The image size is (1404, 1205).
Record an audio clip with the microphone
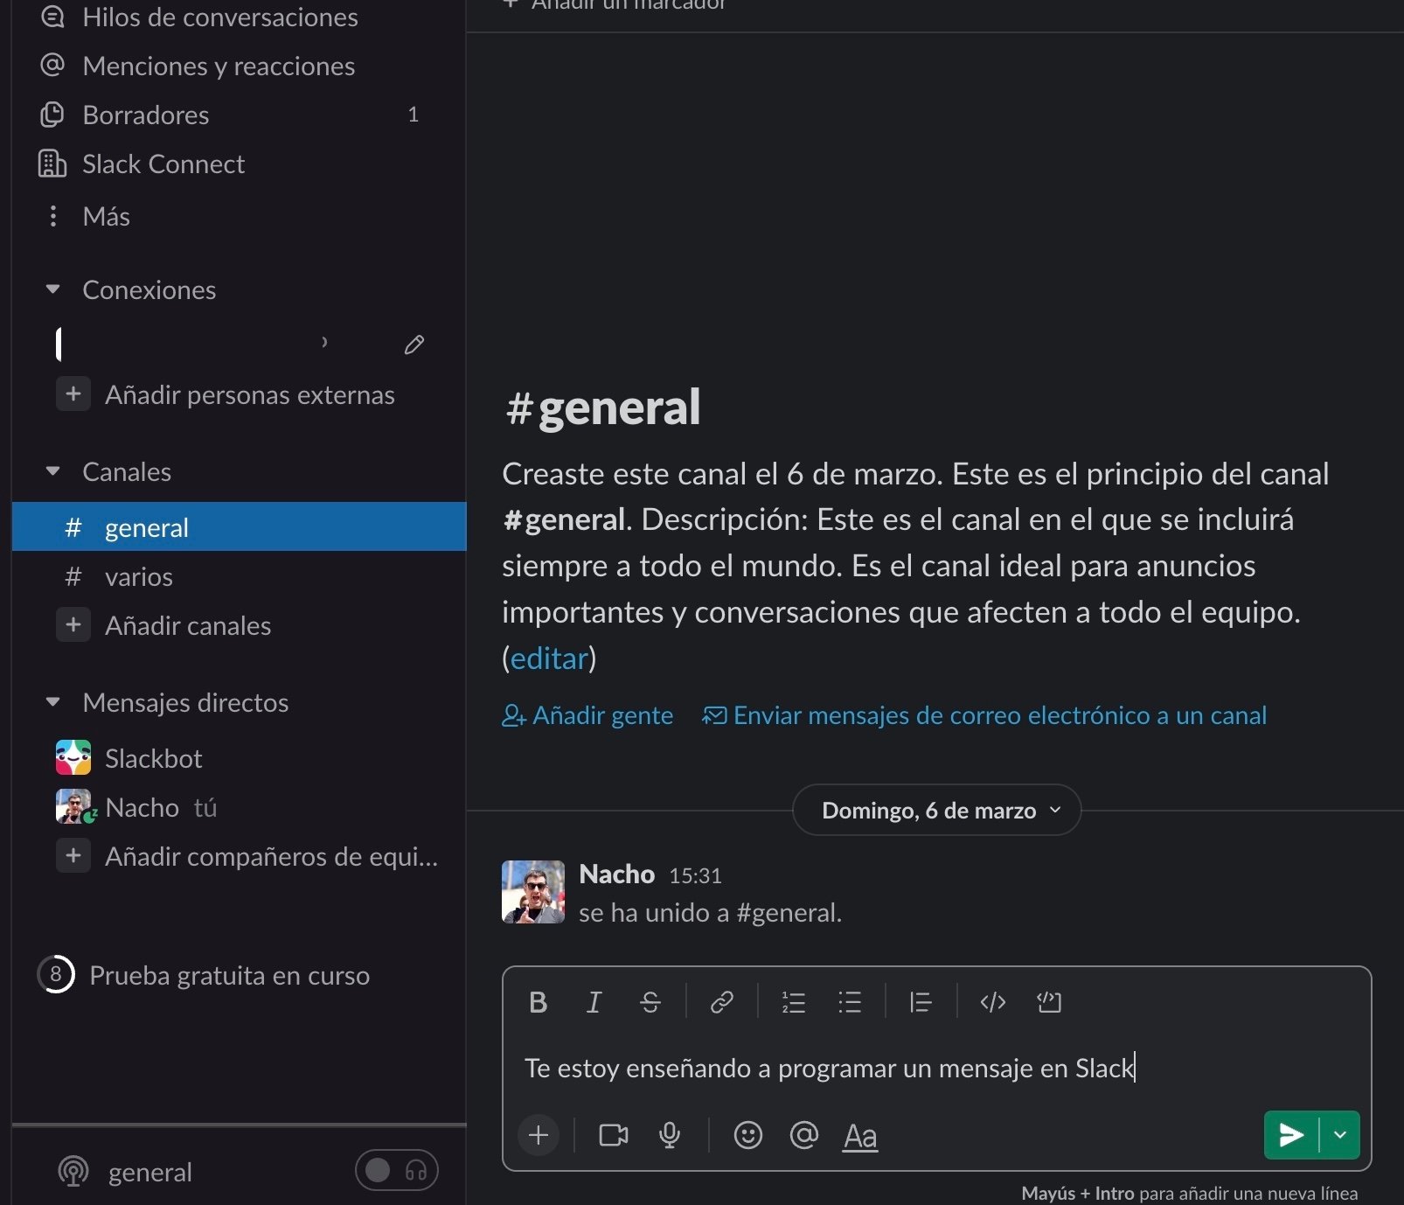coord(670,1135)
